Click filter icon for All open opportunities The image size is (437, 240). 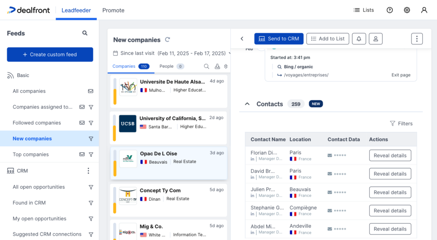point(91,187)
